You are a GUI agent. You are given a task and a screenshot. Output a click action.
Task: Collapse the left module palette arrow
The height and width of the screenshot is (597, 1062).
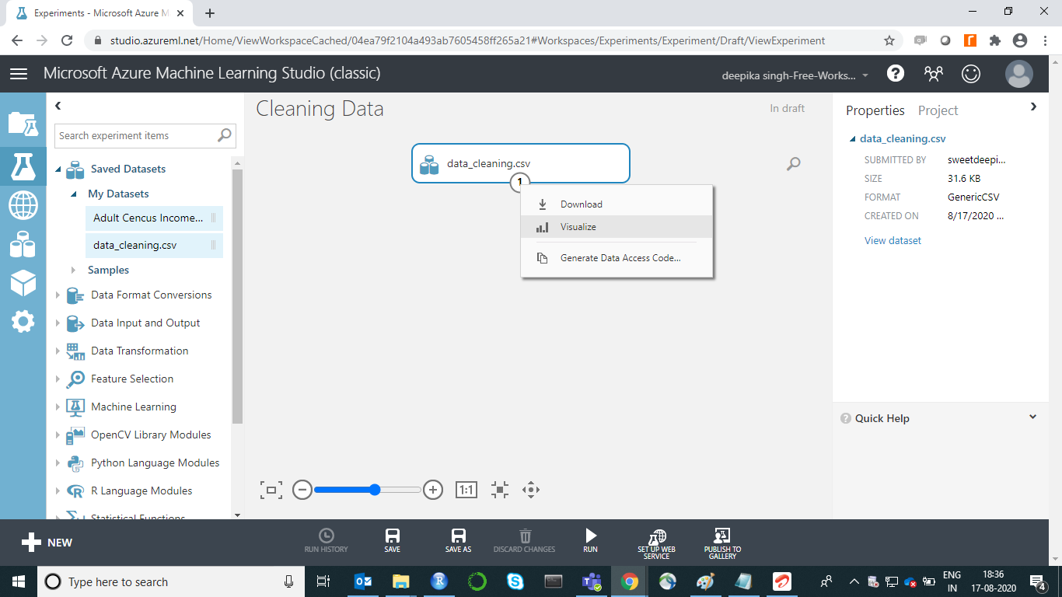[58, 106]
